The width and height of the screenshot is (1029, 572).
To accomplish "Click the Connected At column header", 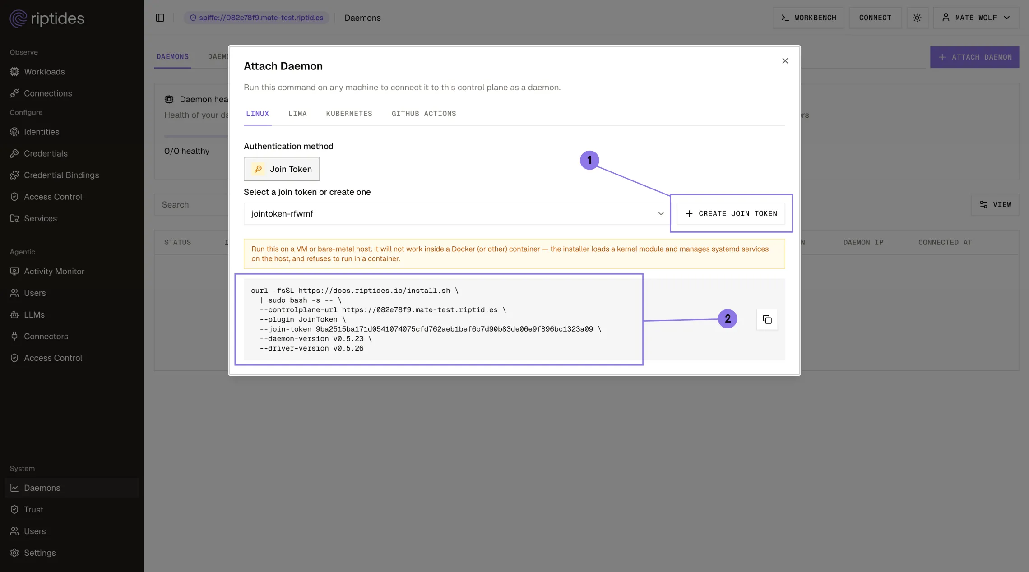I will click(x=945, y=242).
